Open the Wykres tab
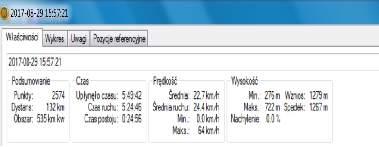This screenshot has width=379, height=147. [54, 39]
